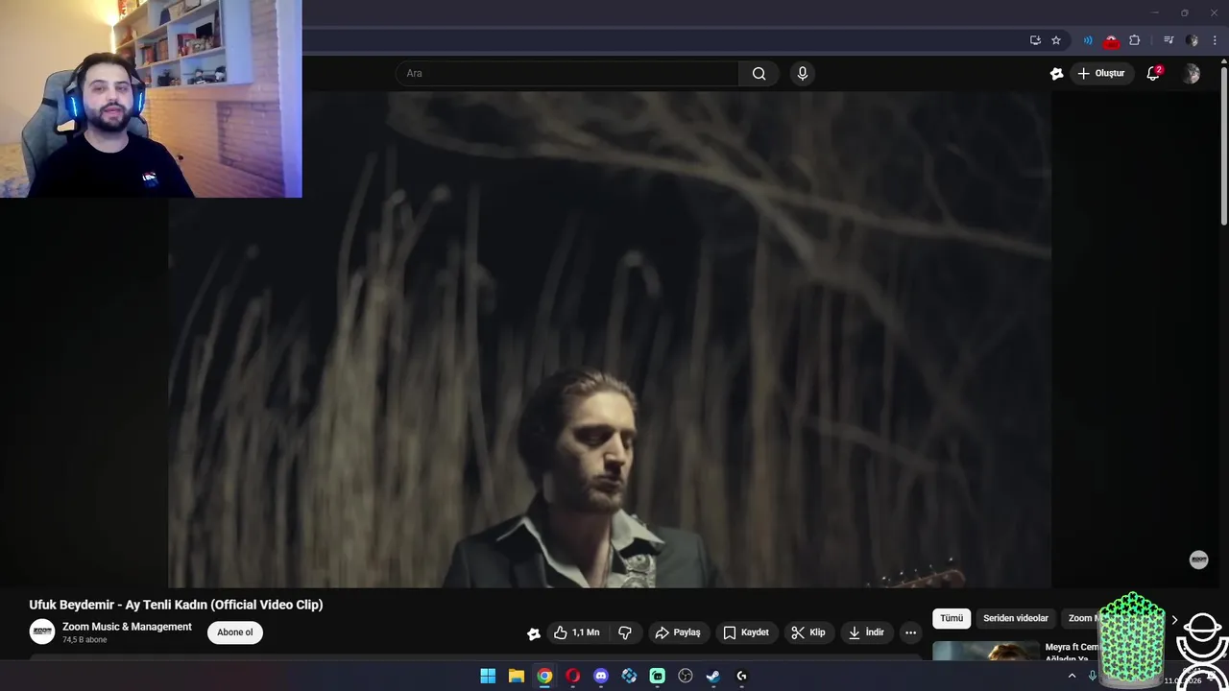This screenshot has height=691, width=1229.
Task: Open the YouTube account avatar menu
Action: point(1192,74)
